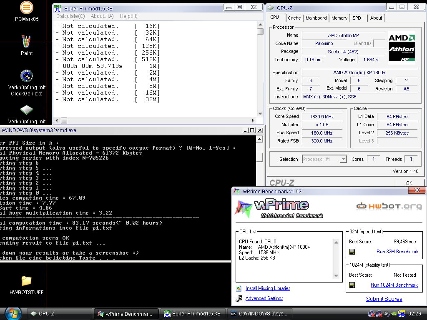Switch to the Cache tab in CPU-Z
This screenshot has width=427, height=320.
[294, 18]
